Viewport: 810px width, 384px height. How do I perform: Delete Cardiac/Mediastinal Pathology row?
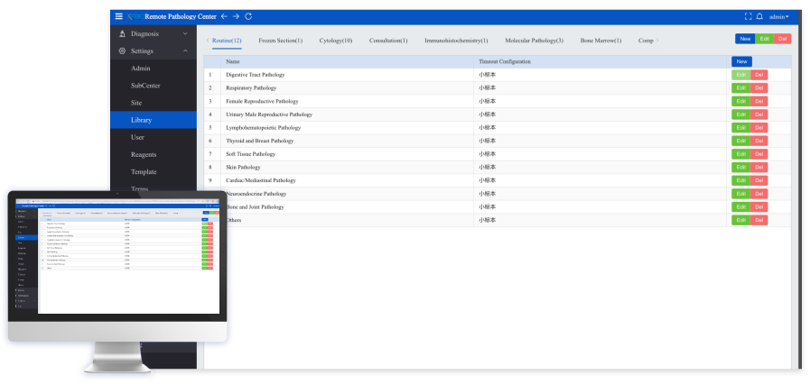pos(759,180)
